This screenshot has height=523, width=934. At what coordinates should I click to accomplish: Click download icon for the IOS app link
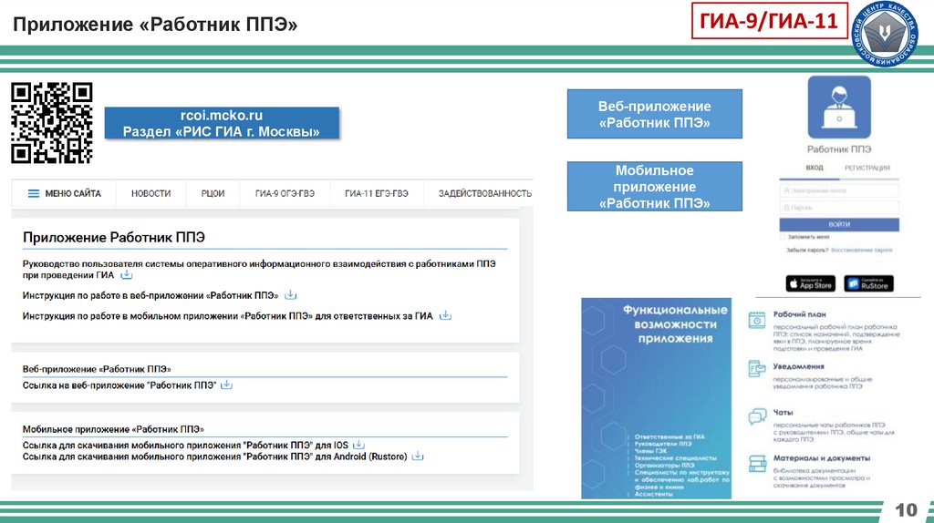click(x=358, y=445)
